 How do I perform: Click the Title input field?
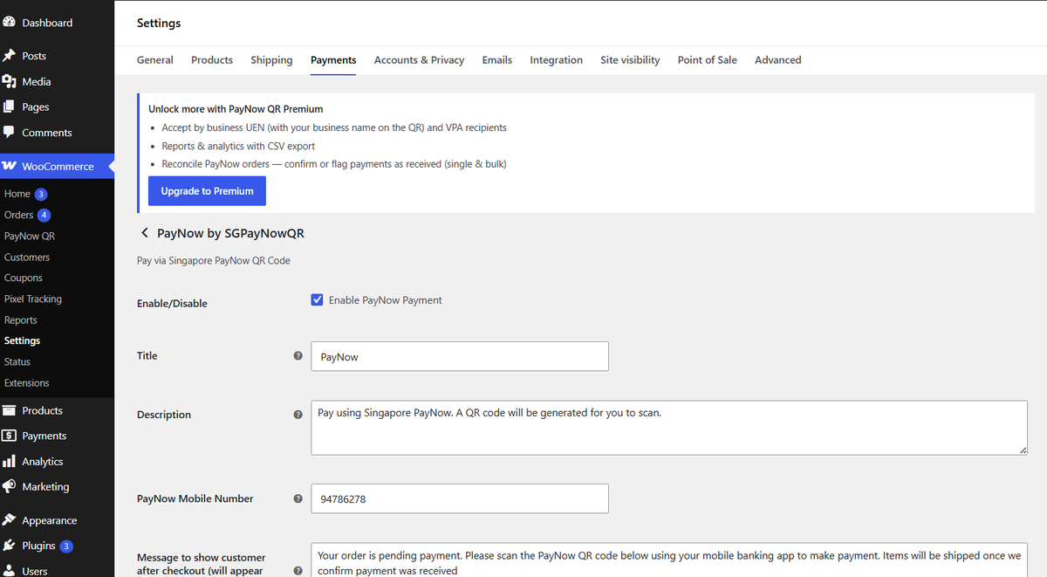(x=460, y=356)
